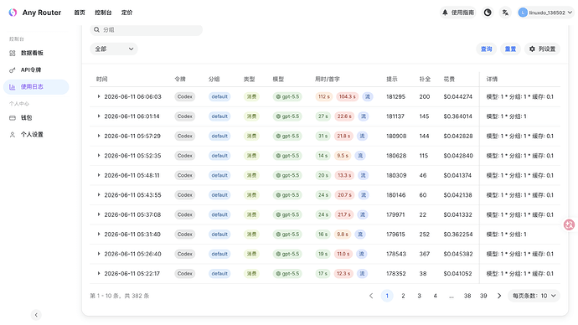Click the floating pink assistant icon
This screenshot has height=325, width=578.
click(570, 224)
